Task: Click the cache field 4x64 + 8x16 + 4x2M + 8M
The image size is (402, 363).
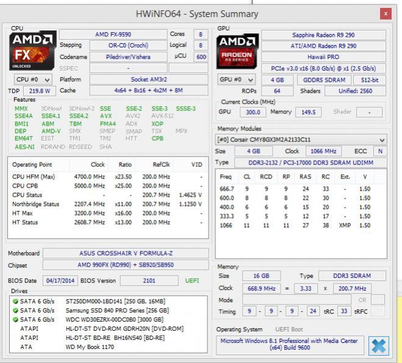Action: (x=149, y=90)
